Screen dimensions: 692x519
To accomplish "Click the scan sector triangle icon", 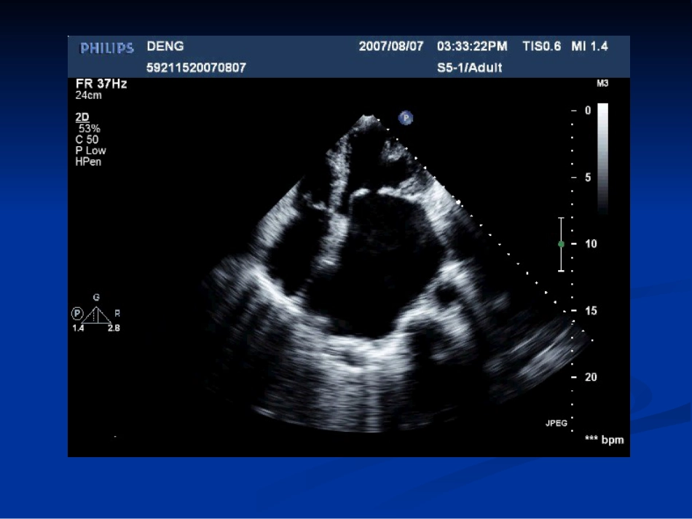I will click(97, 315).
